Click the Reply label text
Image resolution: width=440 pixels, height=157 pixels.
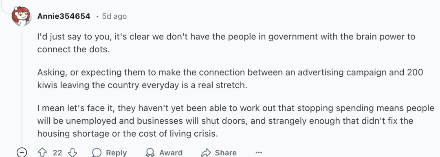(x=116, y=153)
